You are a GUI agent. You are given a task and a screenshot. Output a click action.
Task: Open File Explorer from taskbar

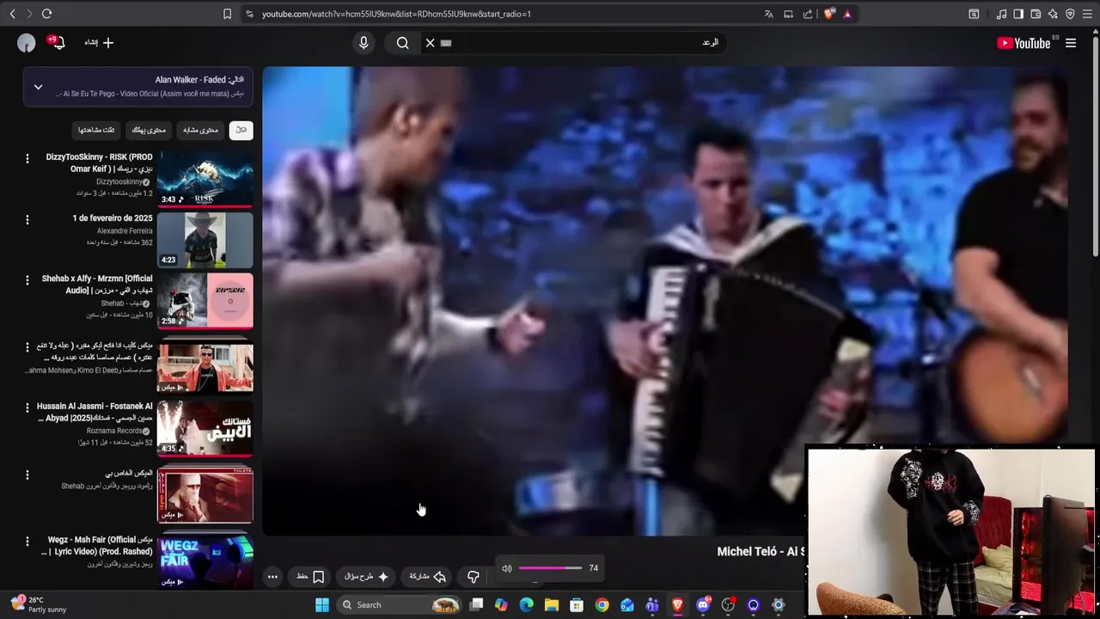coord(552,605)
